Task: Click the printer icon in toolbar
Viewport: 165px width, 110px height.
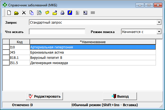Action: point(62,13)
